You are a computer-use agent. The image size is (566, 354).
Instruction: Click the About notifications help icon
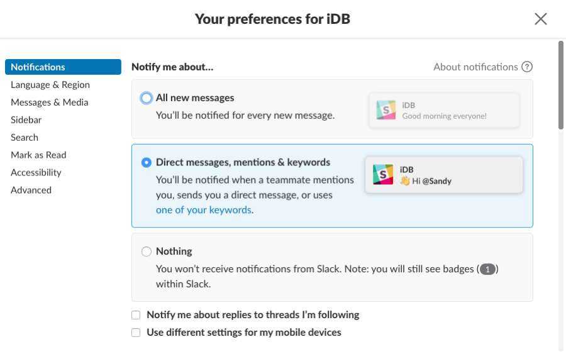[x=527, y=67]
